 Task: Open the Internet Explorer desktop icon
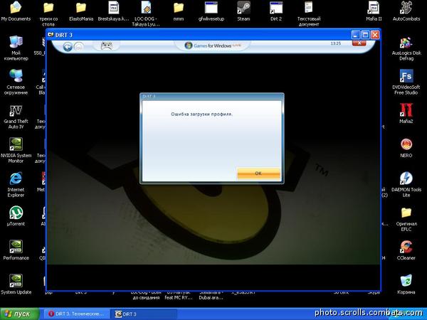click(16, 185)
